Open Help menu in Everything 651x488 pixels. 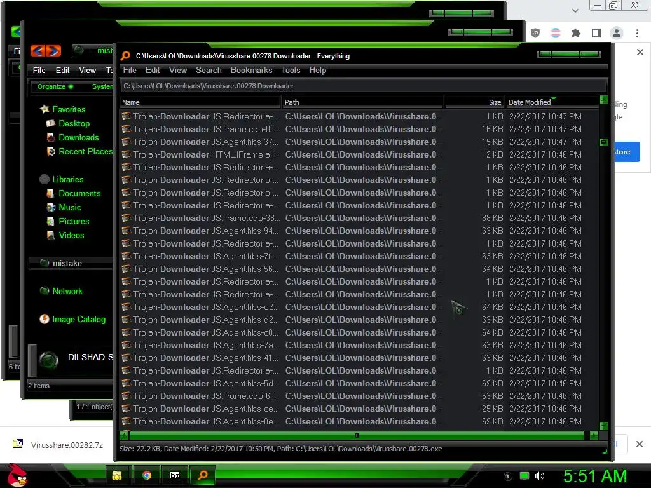(318, 70)
